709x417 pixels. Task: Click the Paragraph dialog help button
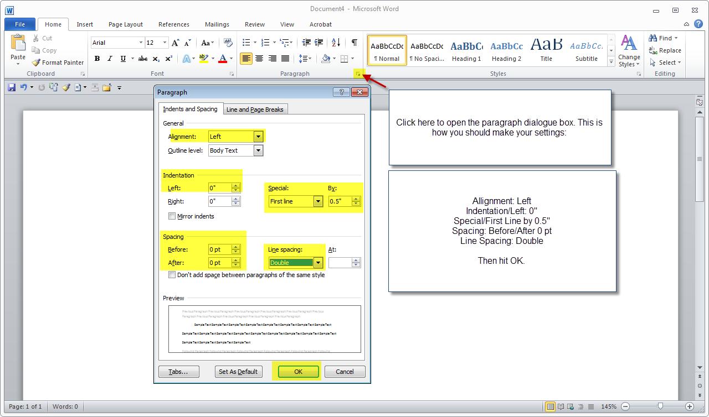(341, 92)
